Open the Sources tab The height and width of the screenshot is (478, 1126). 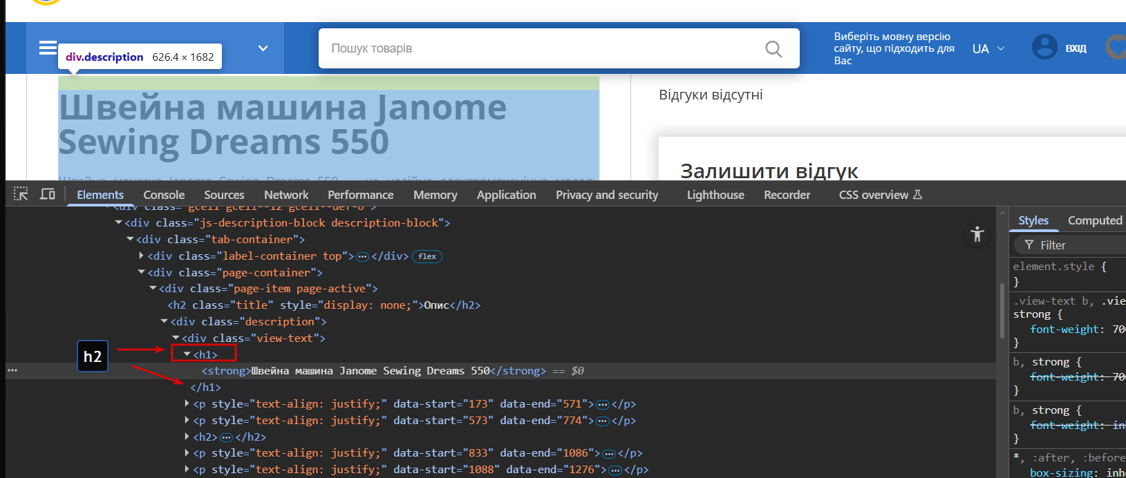[x=224, y=195]
